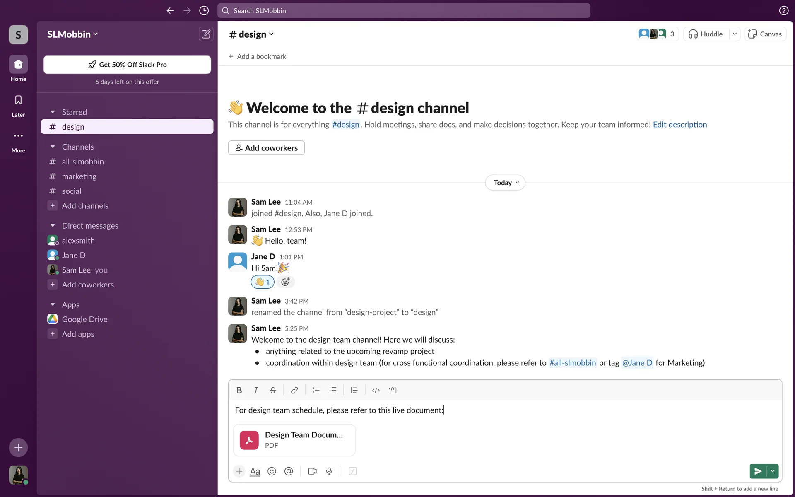795x497 pixels.
Task: Click the Search SLMobbin field
Action: [x=404, y=11]
